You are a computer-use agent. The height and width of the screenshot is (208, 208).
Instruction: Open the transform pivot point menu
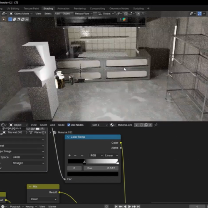pyautogui.click(x=119, y=14)
